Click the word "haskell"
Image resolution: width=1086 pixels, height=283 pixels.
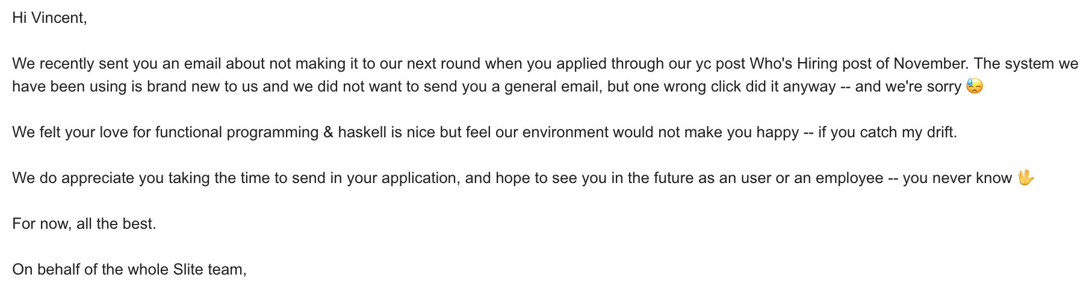pos(362,132)
